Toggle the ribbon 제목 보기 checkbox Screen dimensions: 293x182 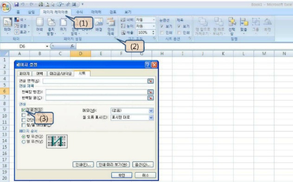tap(179, 26)
